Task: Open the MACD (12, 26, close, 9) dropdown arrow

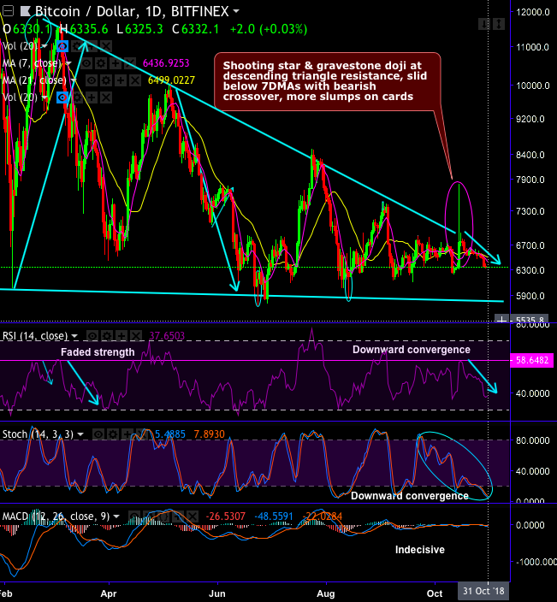Action: [116, 516]
